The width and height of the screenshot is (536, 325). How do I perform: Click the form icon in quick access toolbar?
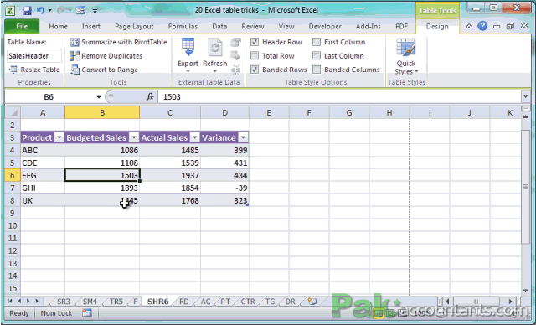(x=80, y=10)
